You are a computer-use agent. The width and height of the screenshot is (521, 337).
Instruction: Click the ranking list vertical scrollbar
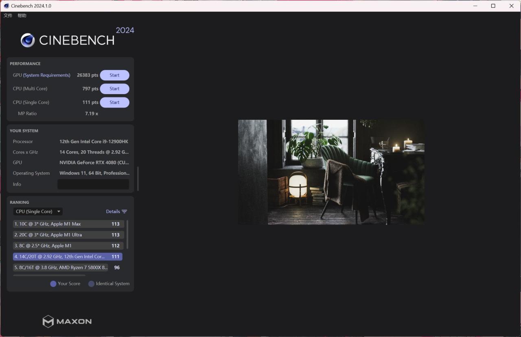click(x=127, y=234)
